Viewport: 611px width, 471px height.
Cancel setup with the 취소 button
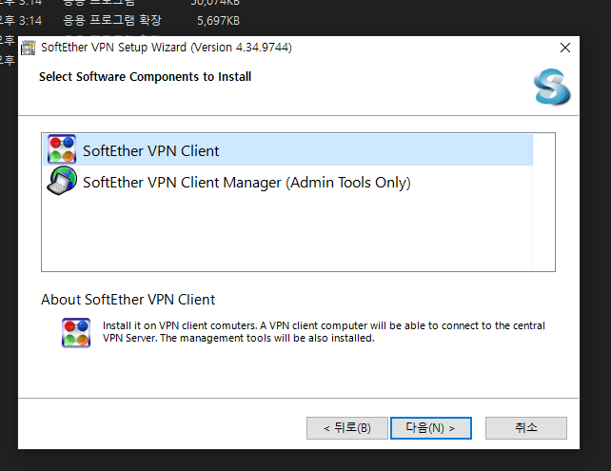[526, 428]
